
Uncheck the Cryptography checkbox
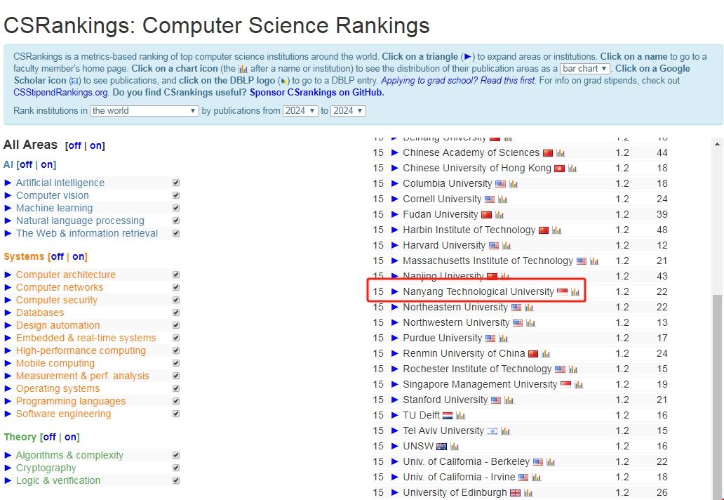click(175, 468)
